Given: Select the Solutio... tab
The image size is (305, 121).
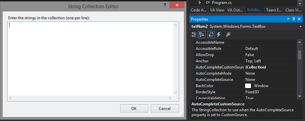Looking at the screenshot, I should (254, 10).
